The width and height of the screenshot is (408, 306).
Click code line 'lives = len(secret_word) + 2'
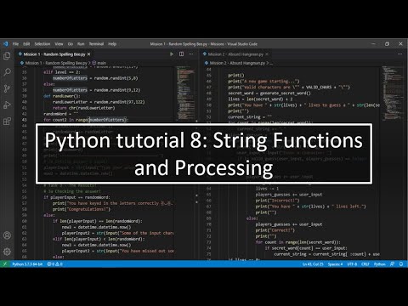tap(260, 99)
